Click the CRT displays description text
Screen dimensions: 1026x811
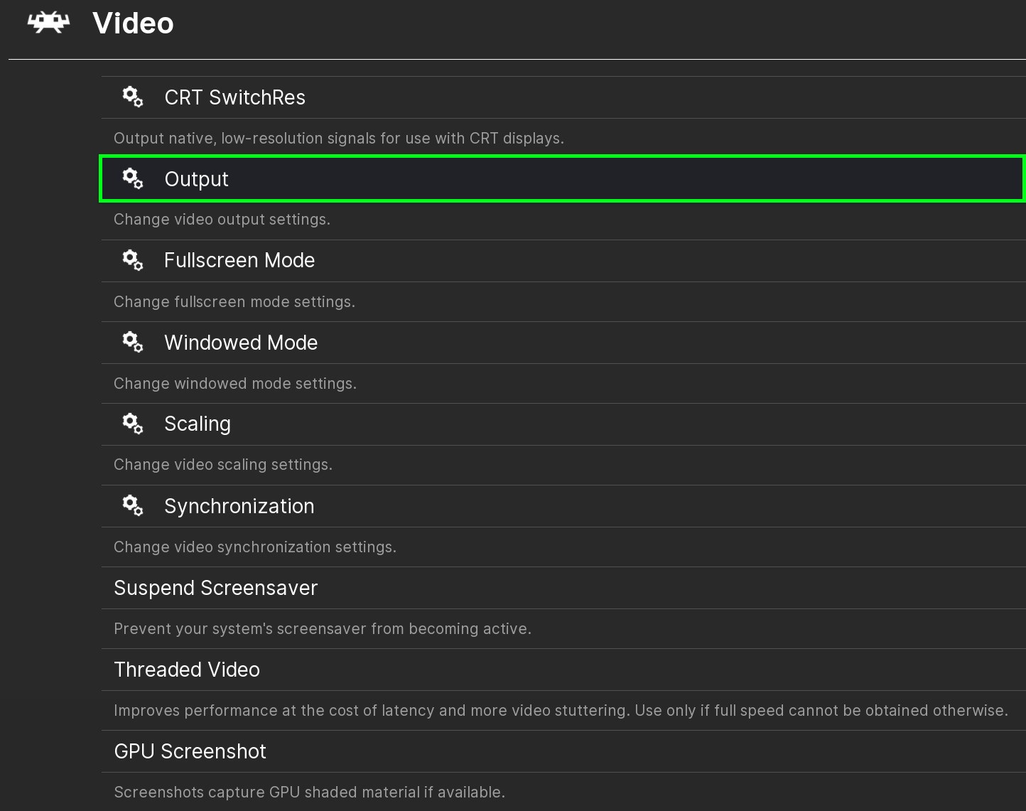tap(338, 138)
